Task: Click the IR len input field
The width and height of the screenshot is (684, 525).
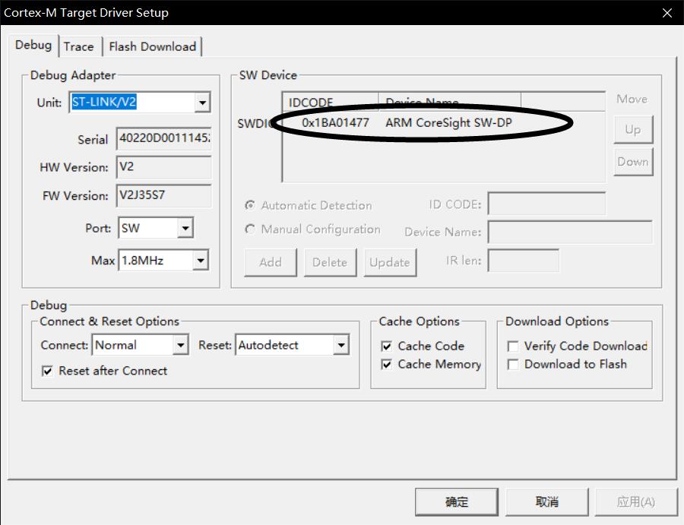Action: click(x=523, y=261)
